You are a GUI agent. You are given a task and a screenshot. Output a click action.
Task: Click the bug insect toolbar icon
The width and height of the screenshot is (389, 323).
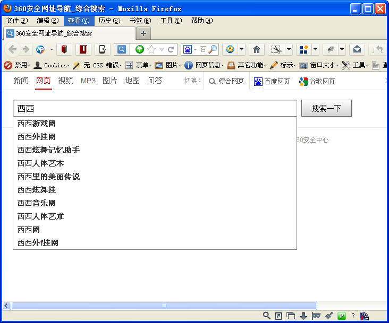tap(330, 49)
